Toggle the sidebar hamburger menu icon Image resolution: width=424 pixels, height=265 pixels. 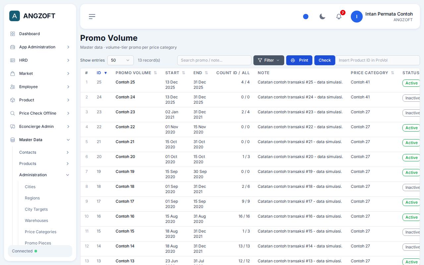coord(92,17)
